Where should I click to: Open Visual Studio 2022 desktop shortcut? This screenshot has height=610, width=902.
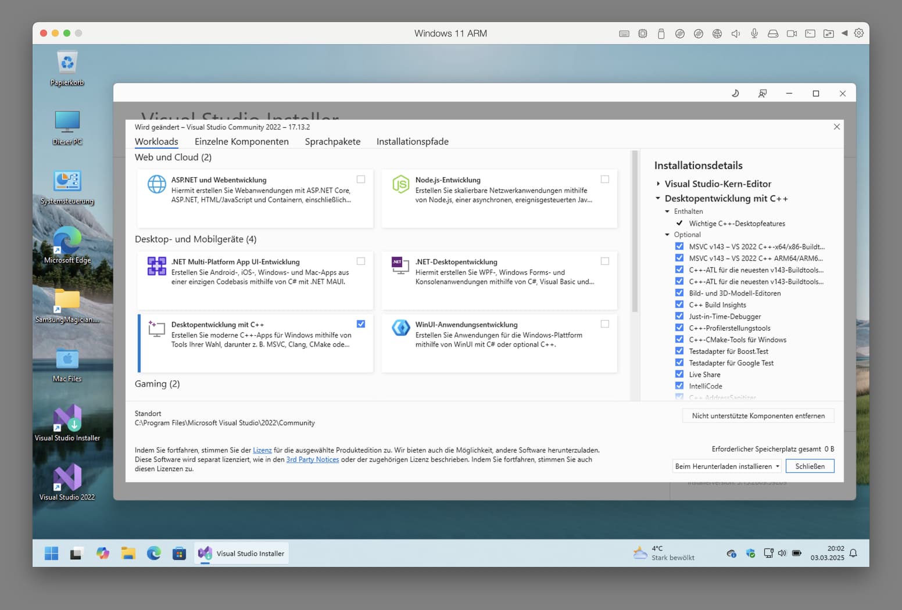pyautogui.click(x=67, y=483)
